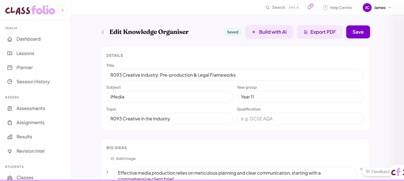The image size is (404, 181).
Task: Click the Search box in the header
Action: coord(283,7)
